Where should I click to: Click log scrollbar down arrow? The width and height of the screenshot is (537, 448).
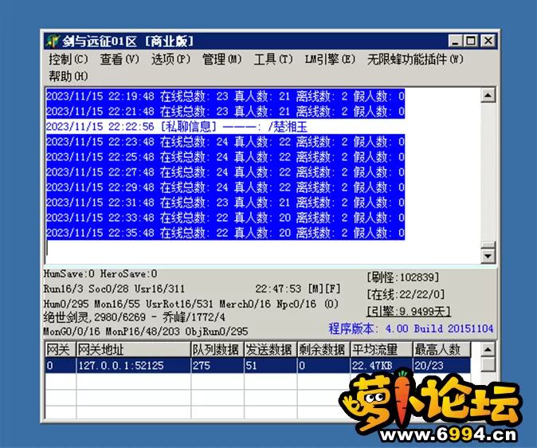coord(488,256)
